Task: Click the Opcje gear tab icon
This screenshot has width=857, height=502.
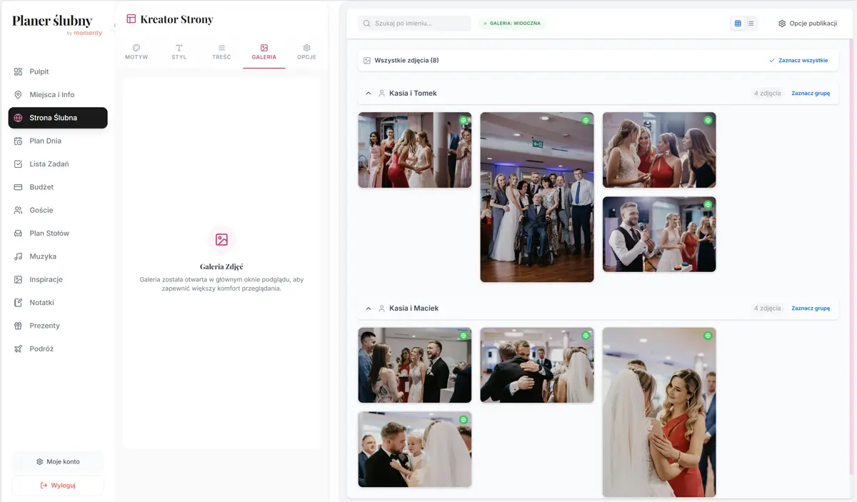Action: [306, 48]
